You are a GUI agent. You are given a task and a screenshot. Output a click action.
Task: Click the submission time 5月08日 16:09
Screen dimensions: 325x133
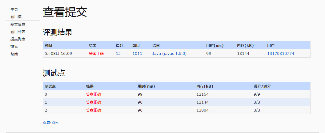[58, 54]
